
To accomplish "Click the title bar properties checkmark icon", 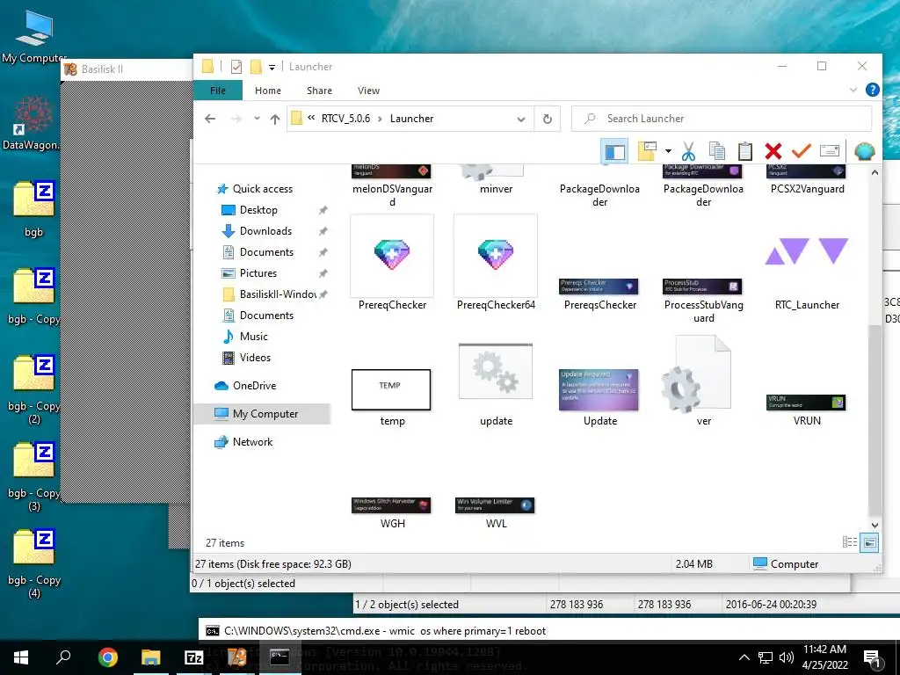I will click(236, 67).
